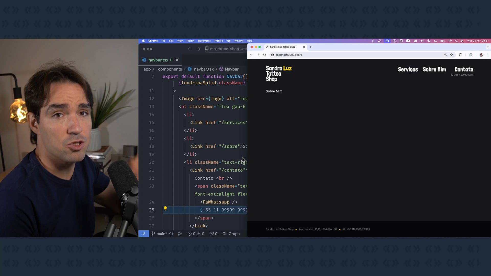This screenshot has height=276, width=491.
Task: Open a new Chrome tab
Action: tap(310, 47)
